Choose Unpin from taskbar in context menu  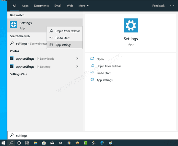[x=65, y=31]
